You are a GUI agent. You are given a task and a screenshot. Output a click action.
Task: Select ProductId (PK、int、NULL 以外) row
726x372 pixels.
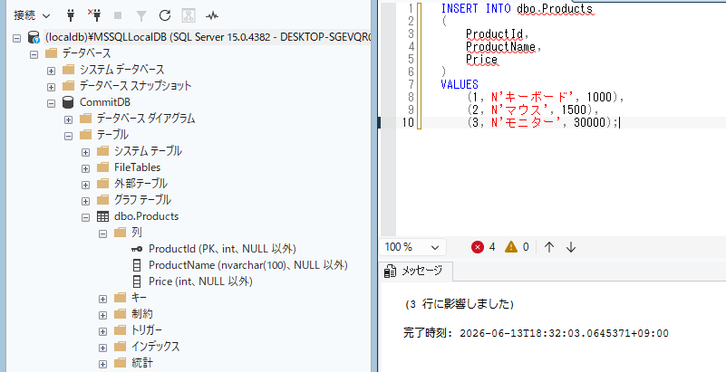coord(222,249)
